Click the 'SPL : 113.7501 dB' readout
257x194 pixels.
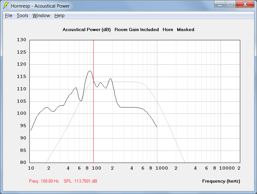coord(80,181)
